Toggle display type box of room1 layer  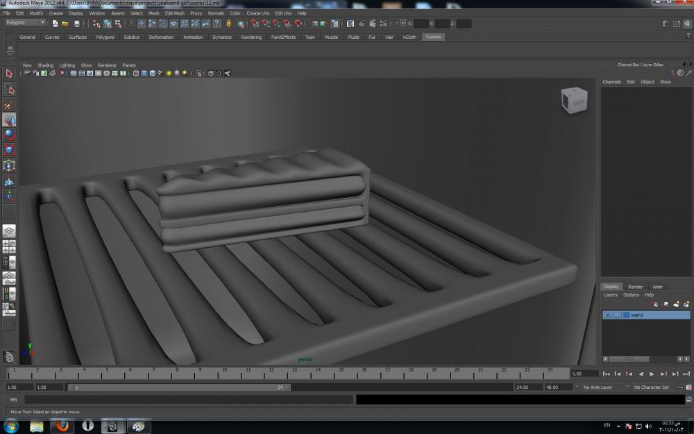tap(617, 315)
